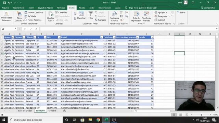Select column F header
Image resolution: width=219 pixels, height=123 pixels.
click(x=82, y=34)
